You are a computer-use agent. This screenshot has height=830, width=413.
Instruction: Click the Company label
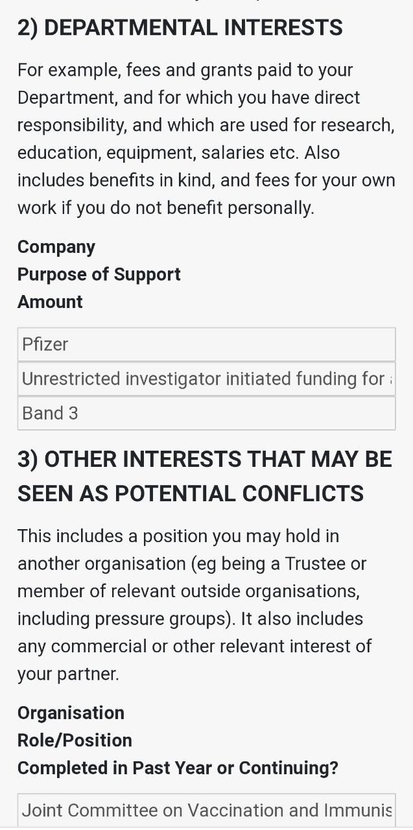click(x=56, y=247)
